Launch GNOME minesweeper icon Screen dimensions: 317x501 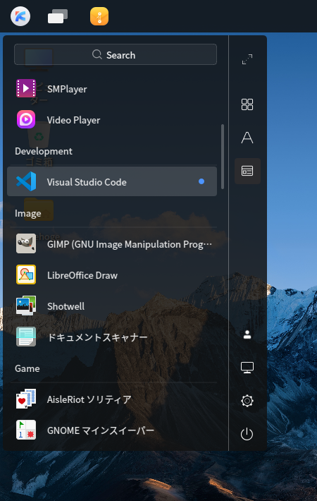[26, 430]
